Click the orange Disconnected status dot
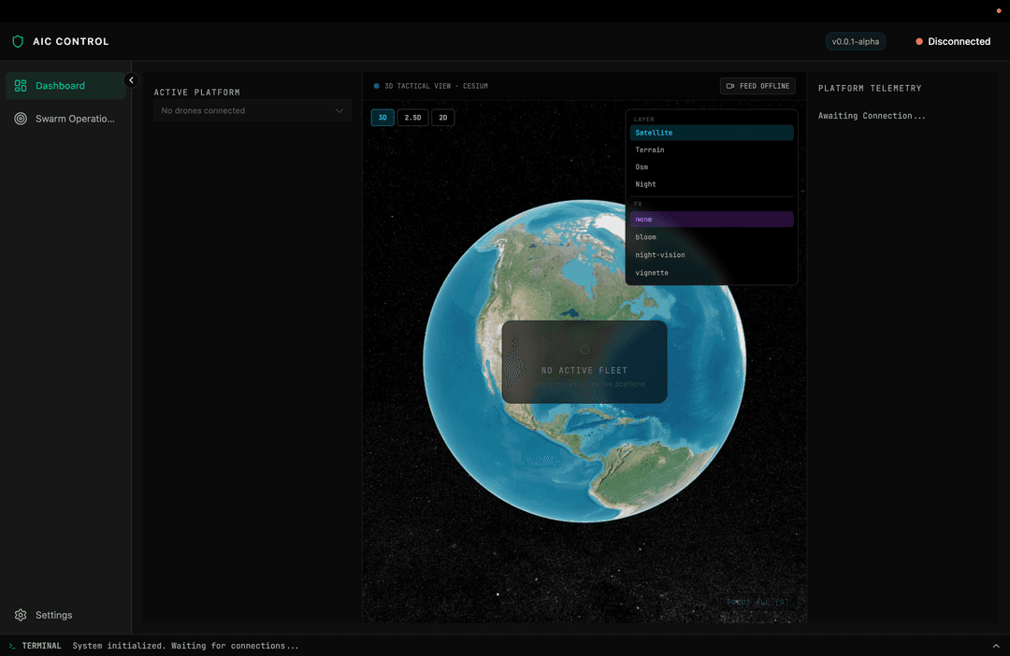 tap(919, 42)
